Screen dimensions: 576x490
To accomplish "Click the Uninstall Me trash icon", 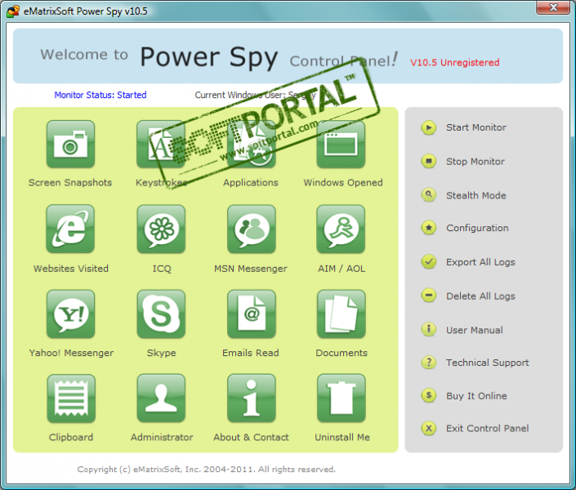I will [342, 399].
